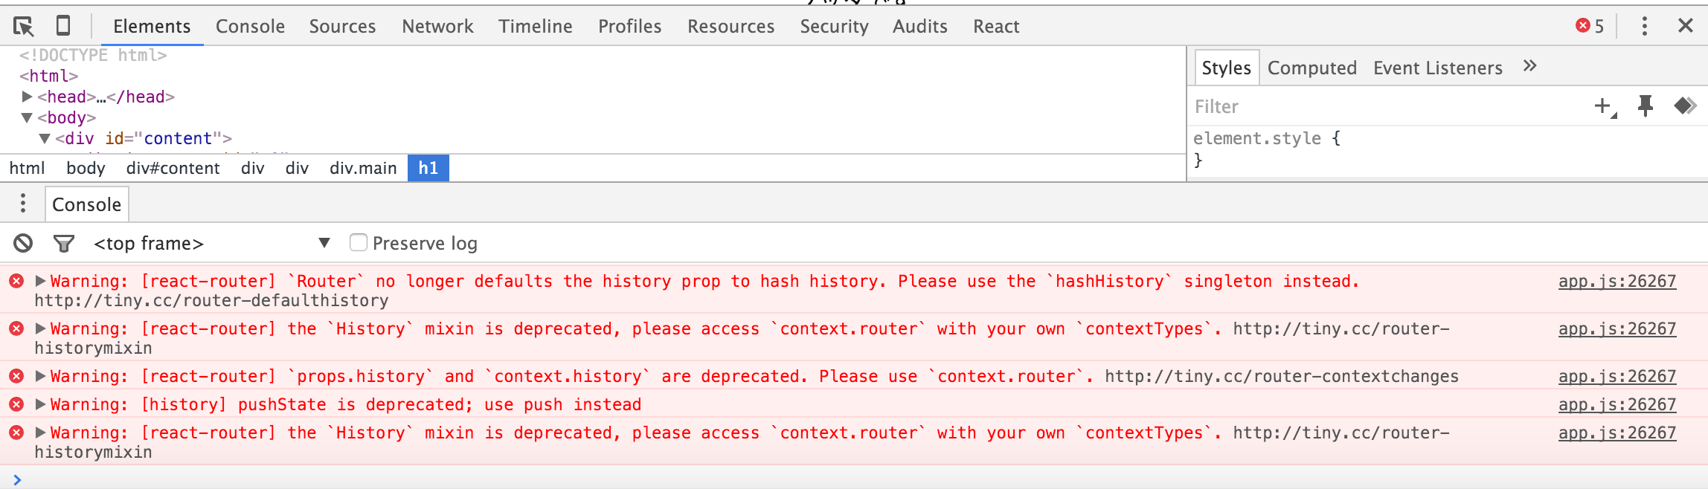Select the inspect element cursor icon
1708x489 pixels.
coord(25,25)
